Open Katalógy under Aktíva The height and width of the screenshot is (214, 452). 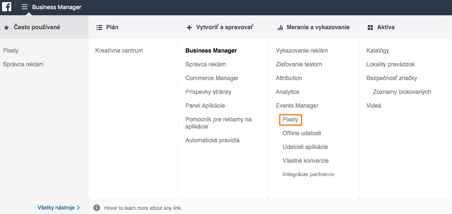377,51
